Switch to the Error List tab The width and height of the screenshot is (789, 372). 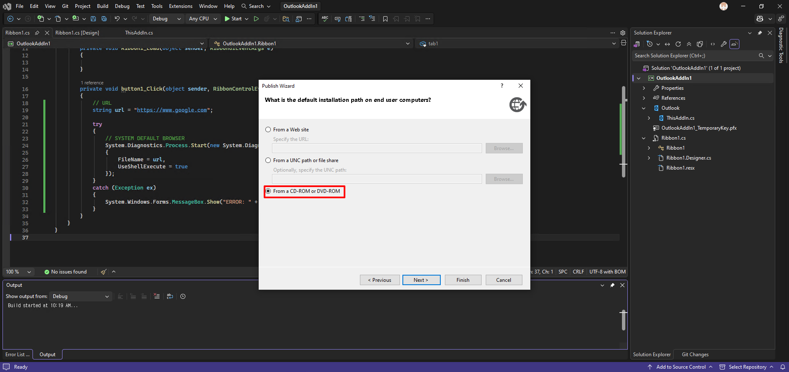[17, 355]
